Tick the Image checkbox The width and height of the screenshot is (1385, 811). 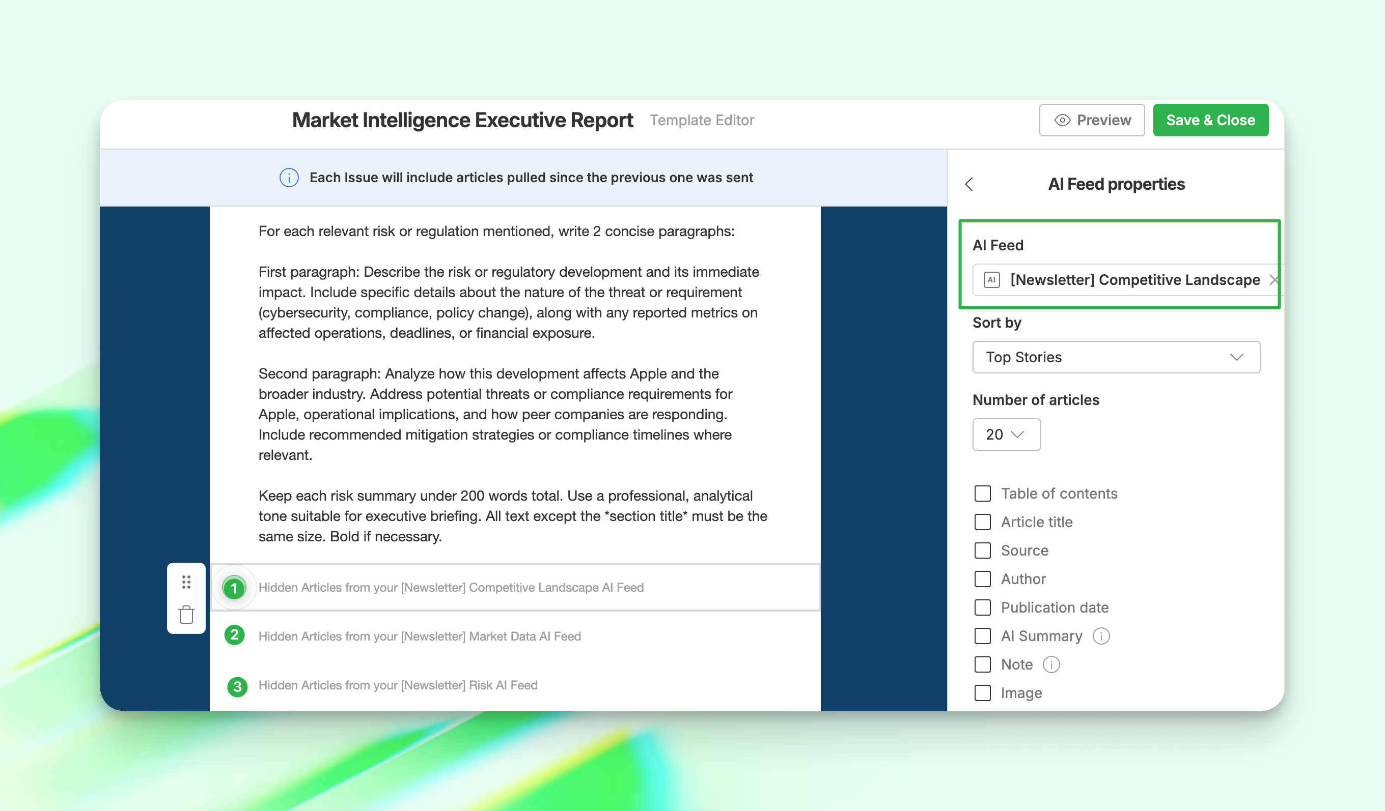click(982, 693)
